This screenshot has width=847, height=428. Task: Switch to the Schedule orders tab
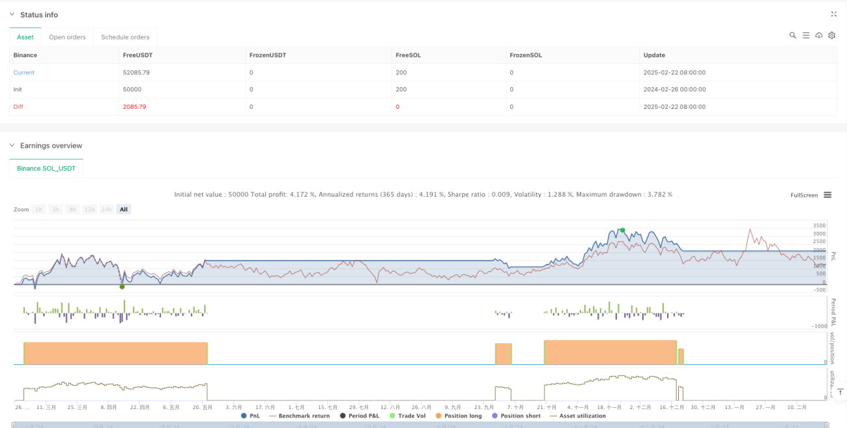[125, 37]
